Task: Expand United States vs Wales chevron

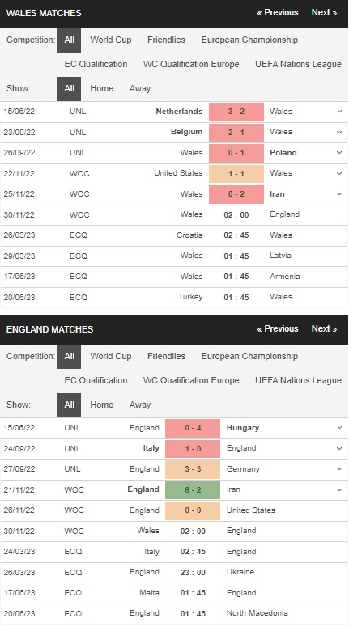Action: [x=339, y=174]
